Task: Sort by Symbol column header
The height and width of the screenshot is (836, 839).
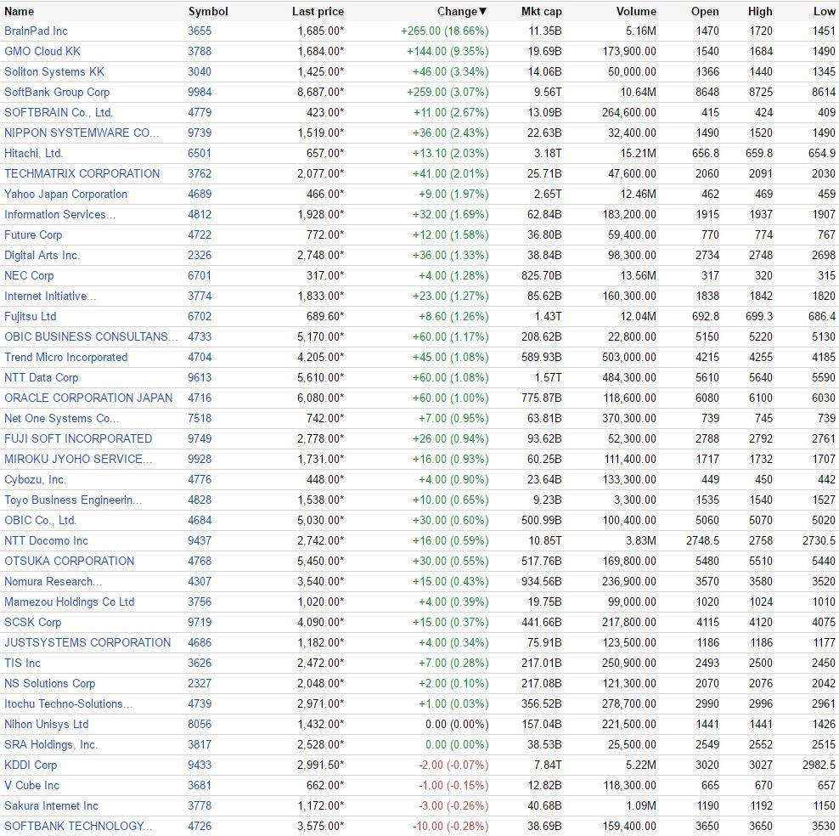Action: [208, 11]
